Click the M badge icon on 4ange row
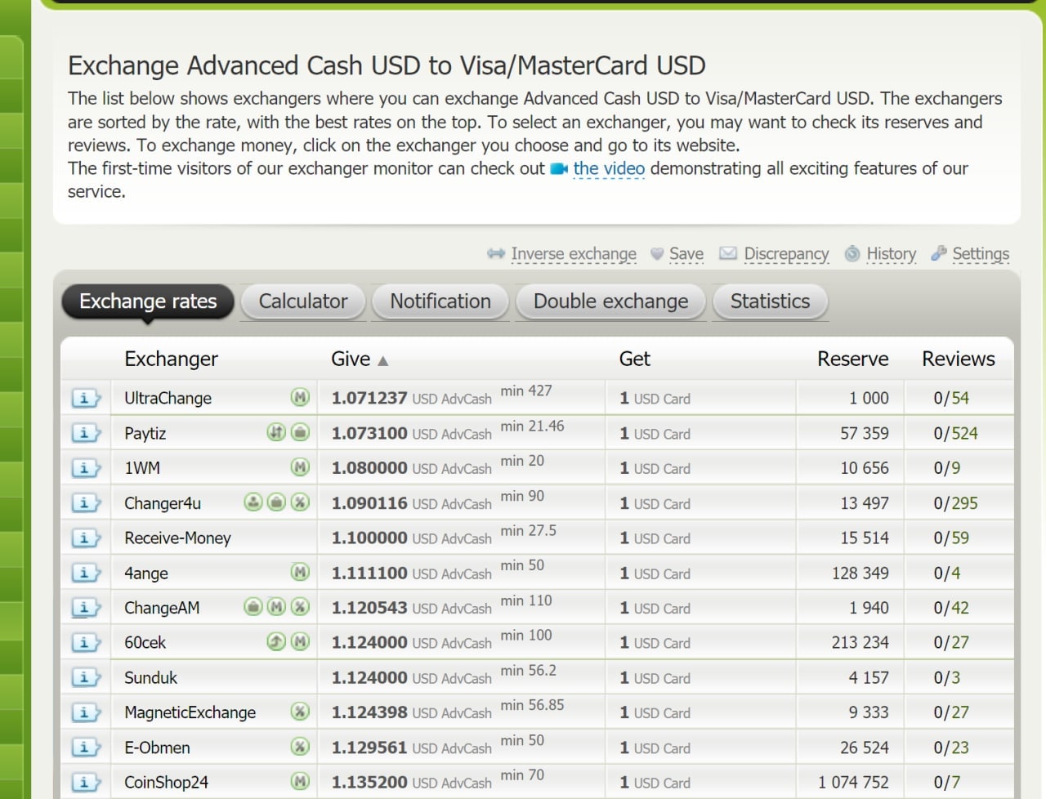This screenshot has width=1046, height=799. tap(300, 572)
